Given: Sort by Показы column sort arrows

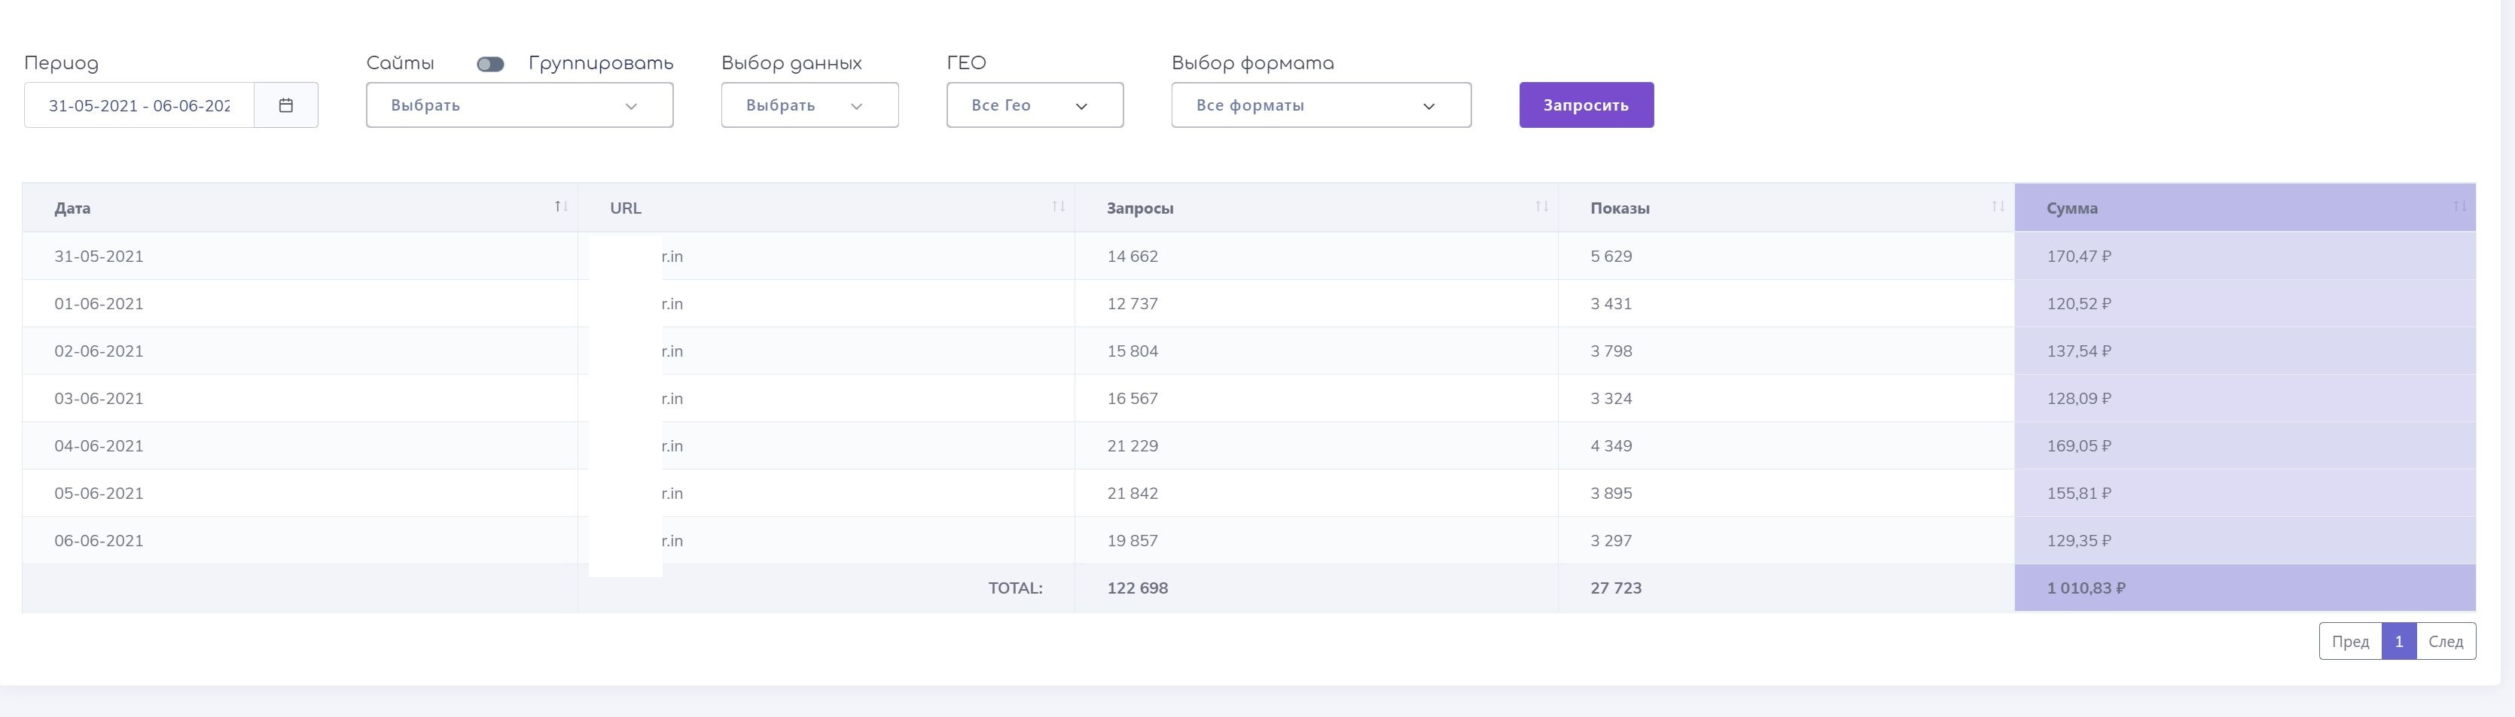Looking at the screenshot, I should pyautogui.click(x=1998, y=207).
